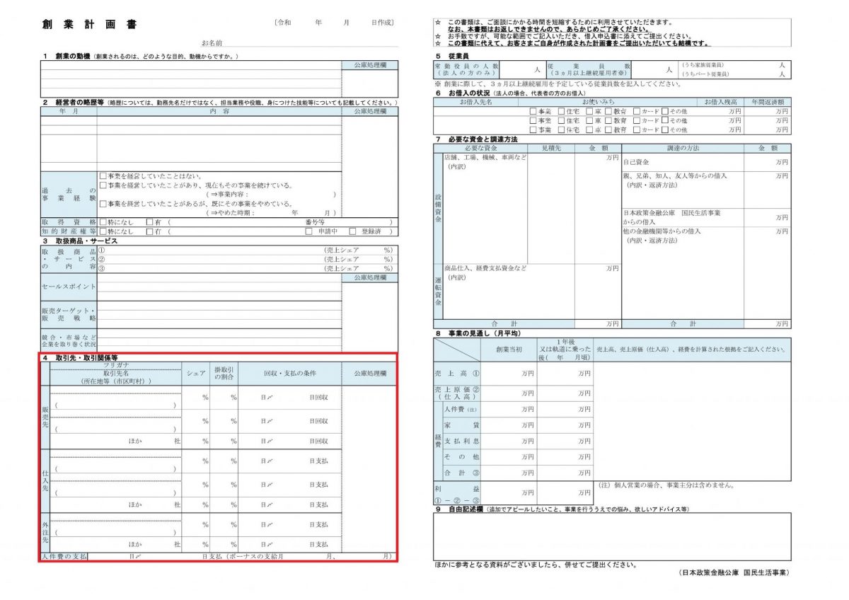Click the '支払利息' expense row label
This screenshot has width=849, height=600.
(461, 442)
